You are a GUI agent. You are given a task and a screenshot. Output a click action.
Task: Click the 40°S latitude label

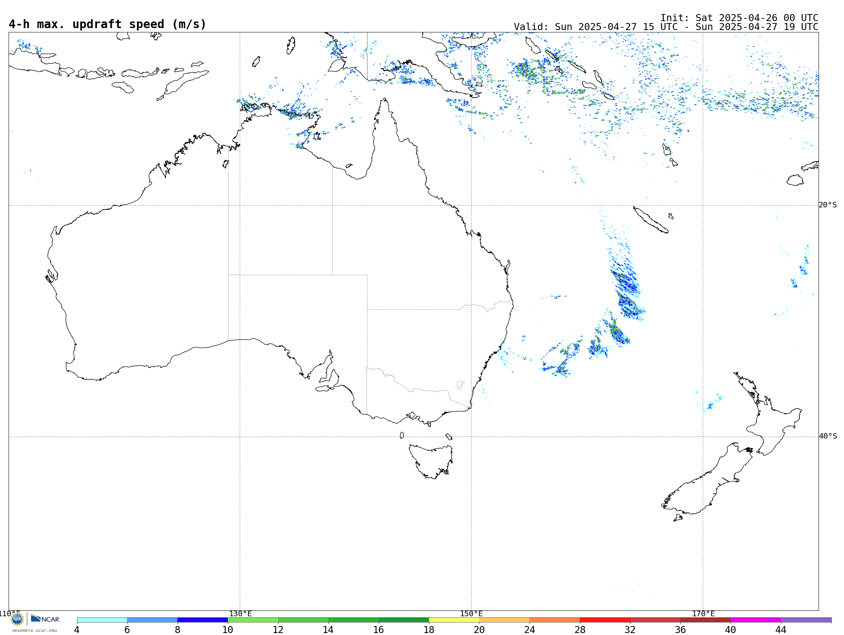[x=828, y=436]
